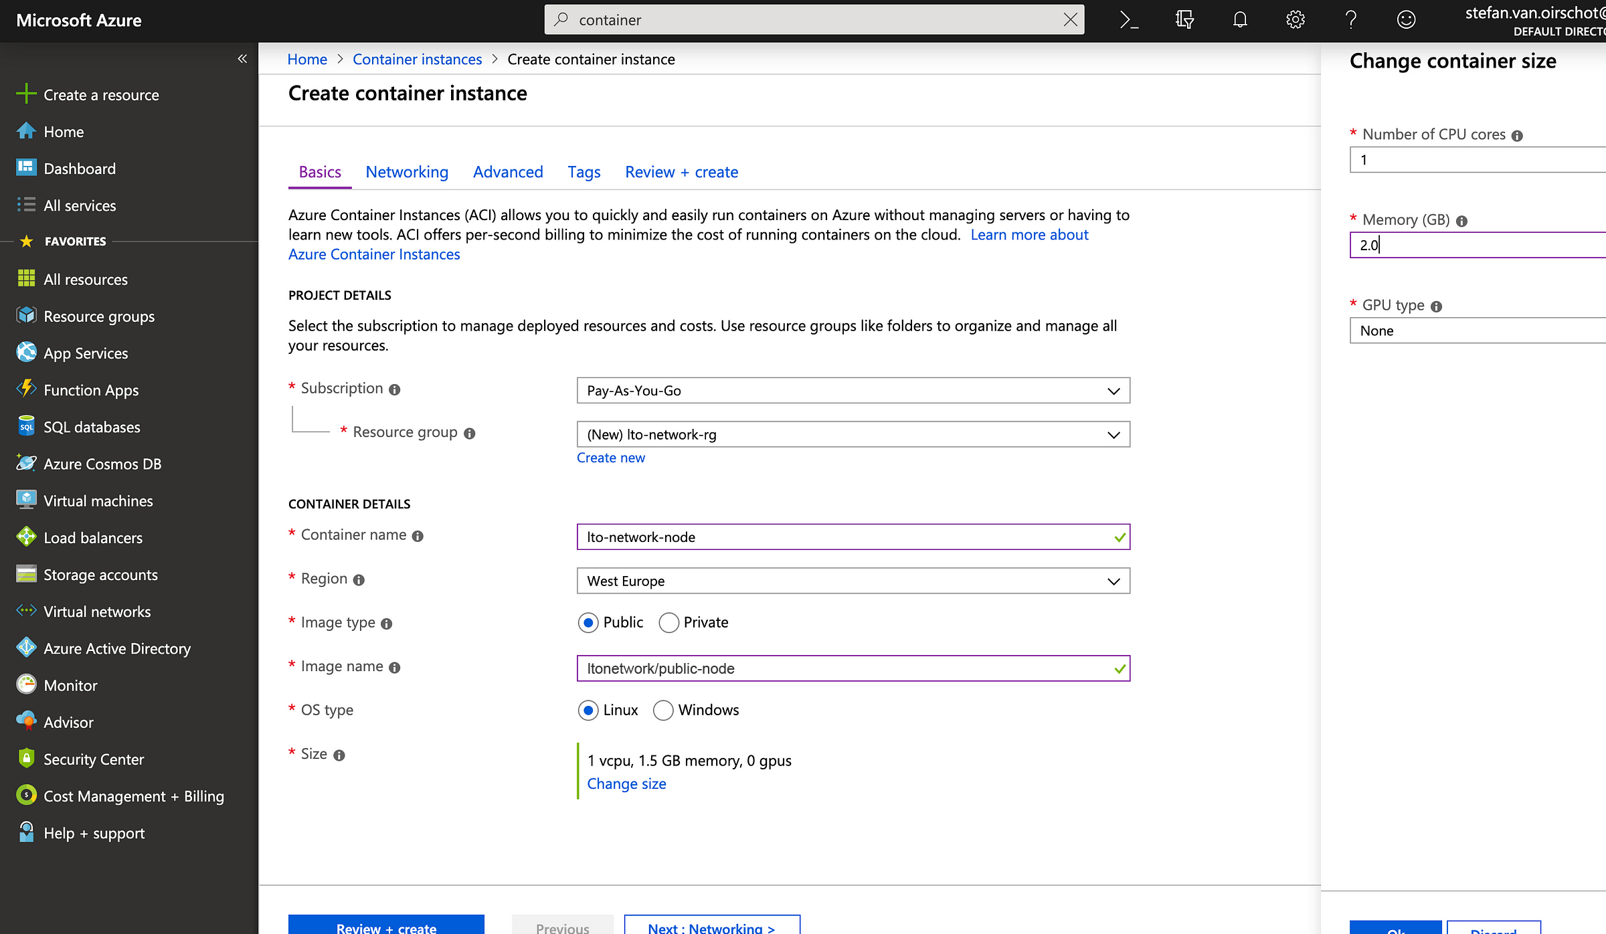The height and width of the screenshot is (934, 1606).
Task: Expand the Resource group dropdown
Action: click(853, 434)
